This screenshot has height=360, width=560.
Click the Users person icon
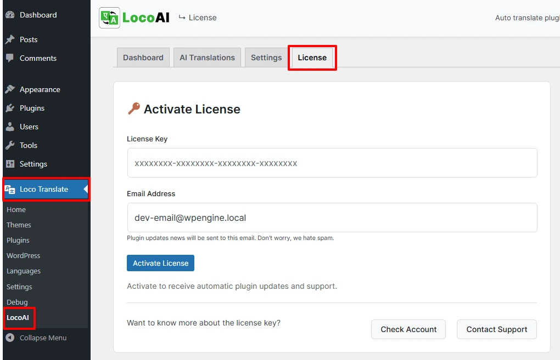tap(10, 126)
